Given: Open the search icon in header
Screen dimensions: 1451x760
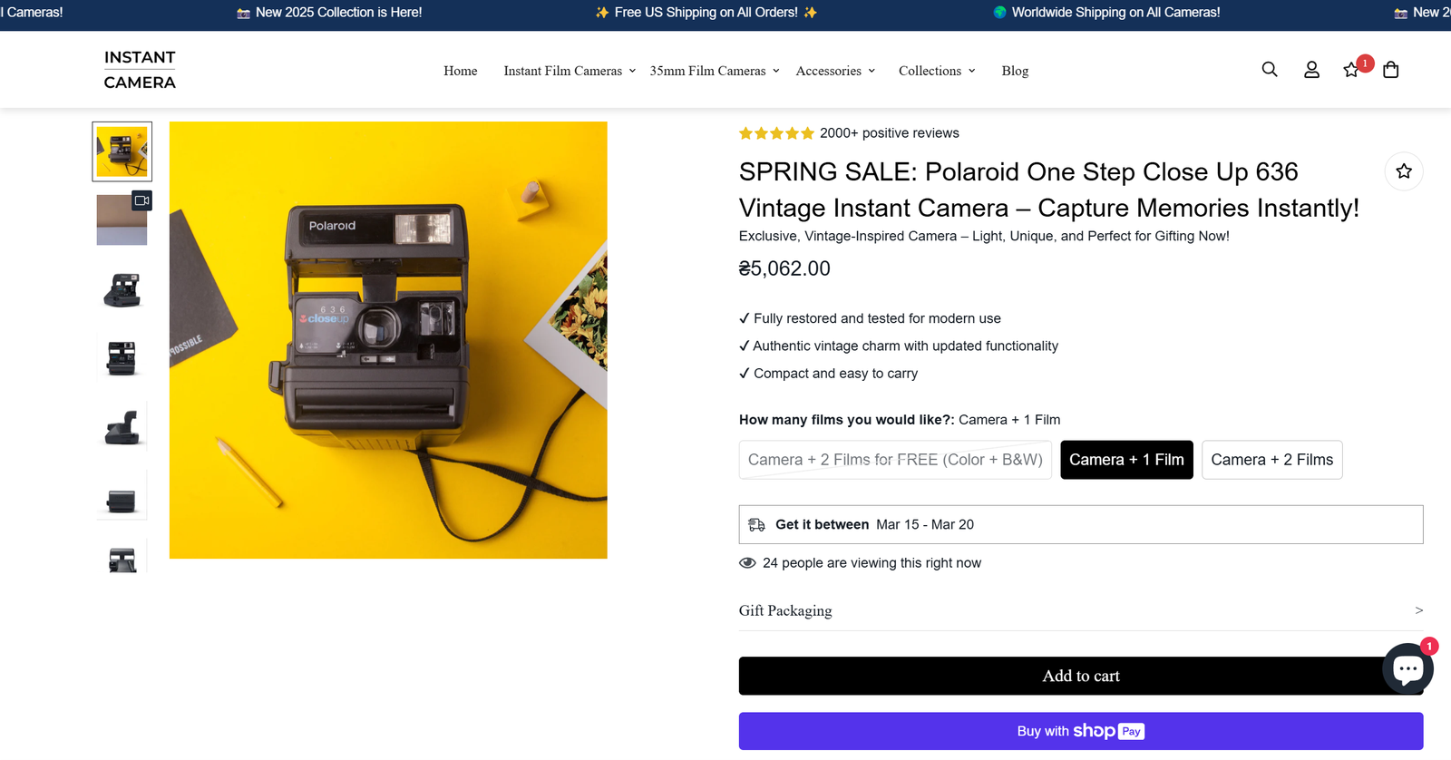Looking at the screenshot, I should 1270,70.
